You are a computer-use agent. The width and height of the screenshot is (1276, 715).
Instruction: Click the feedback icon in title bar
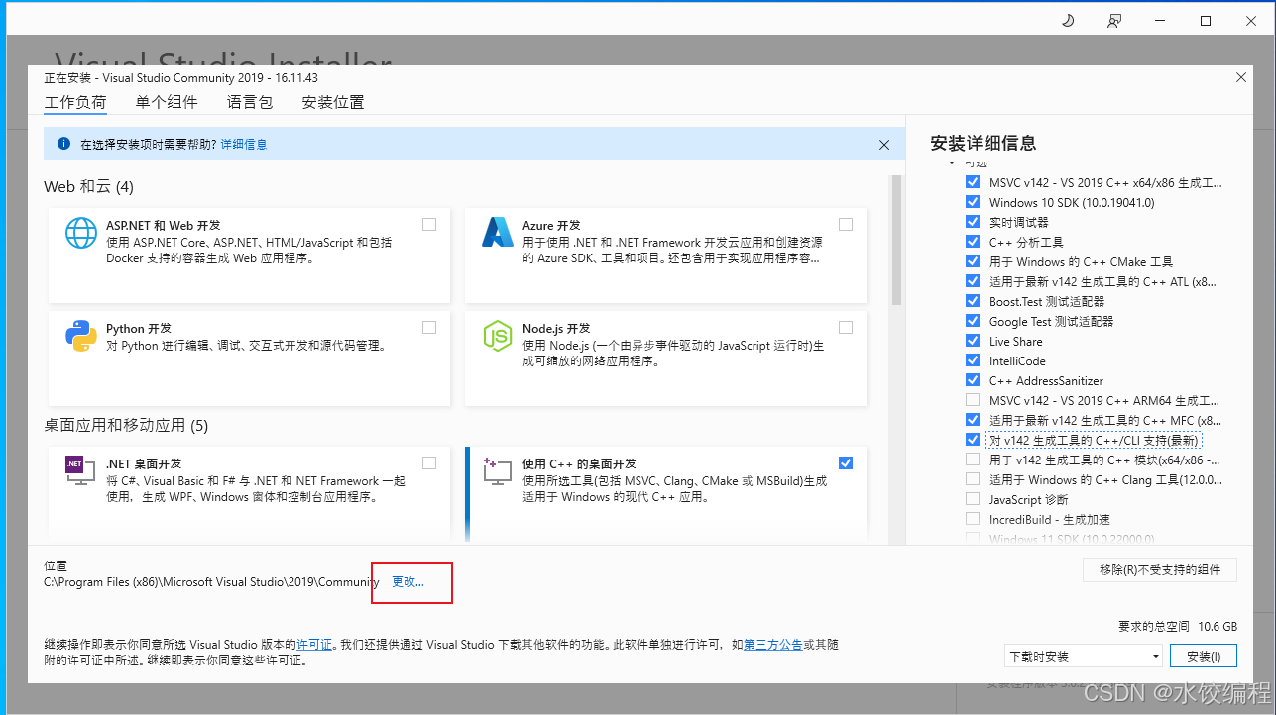click(1115, 20)
